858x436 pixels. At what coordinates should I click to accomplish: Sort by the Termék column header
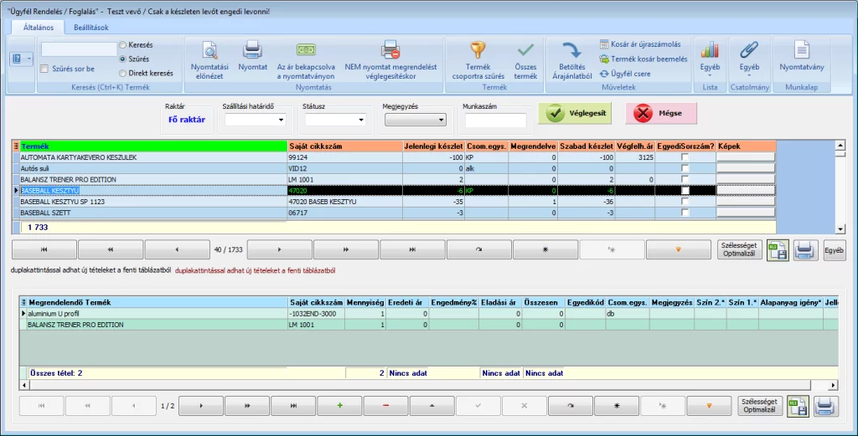(x=154, y=146)
